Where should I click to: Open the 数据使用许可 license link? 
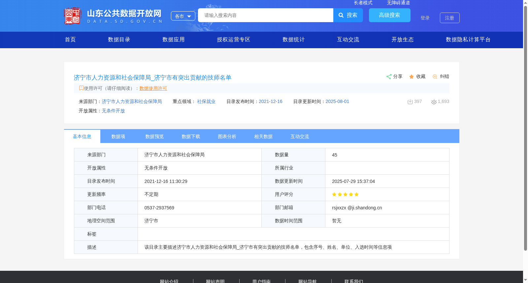tap(153, 88)
